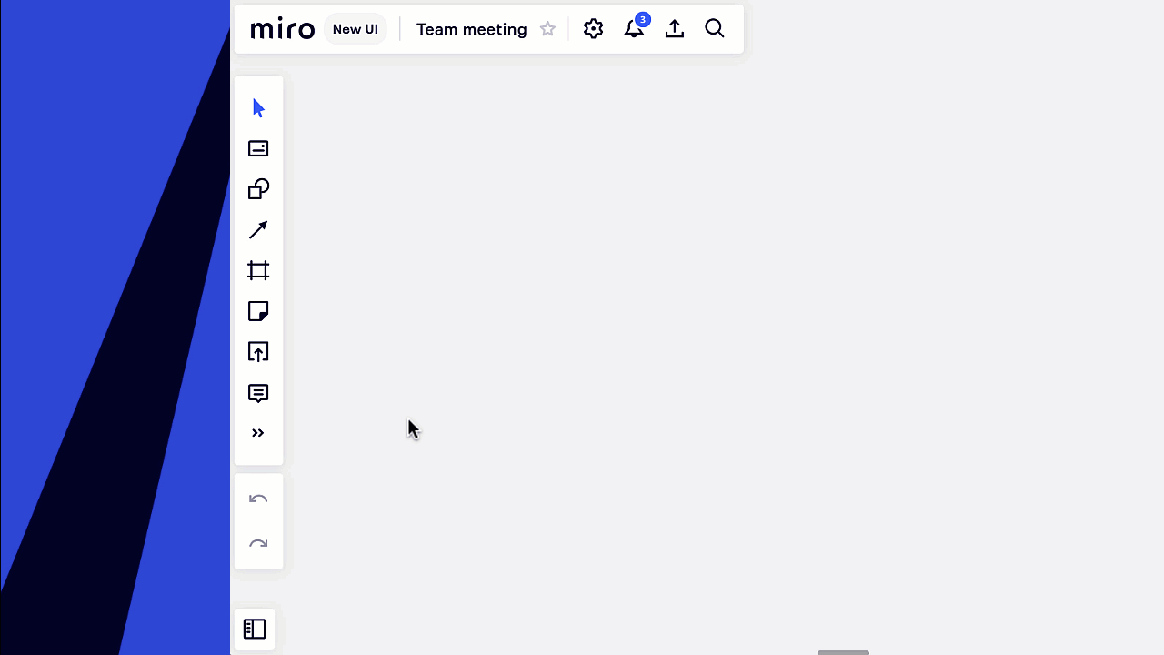Screen dimensions: 1164x655
Task: Pick the connection line arrow tool
Action: (x=258, y=230)
